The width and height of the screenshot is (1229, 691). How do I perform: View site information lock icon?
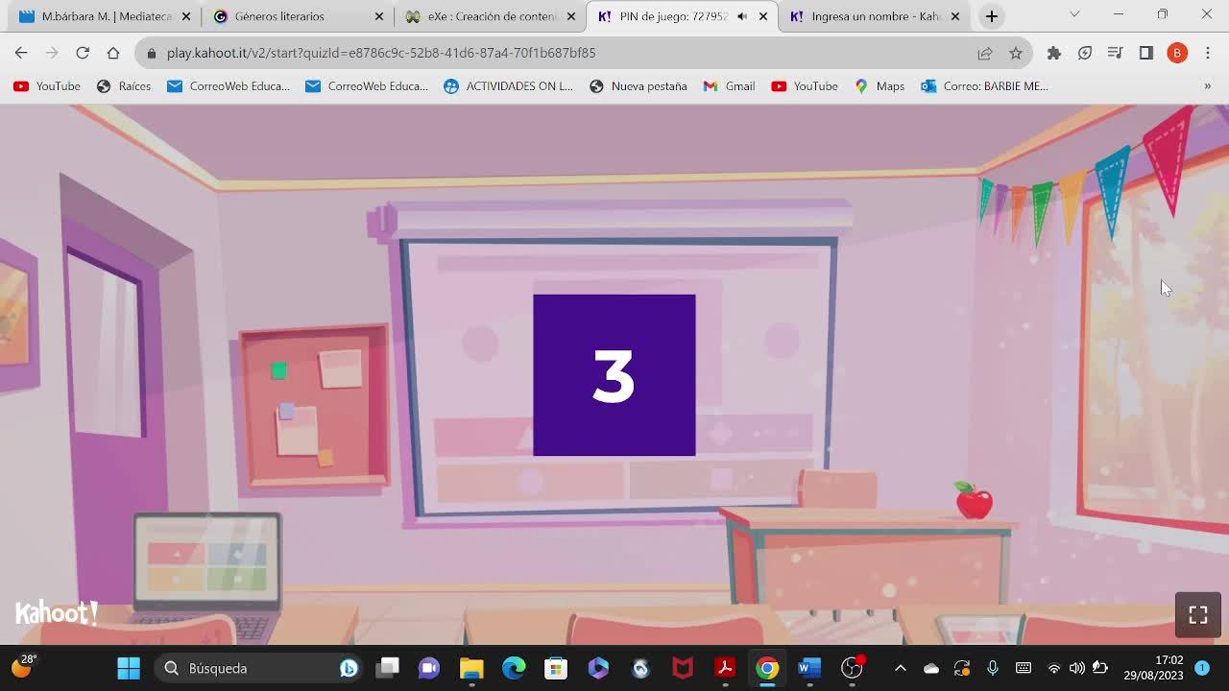[x=150, y=53]
